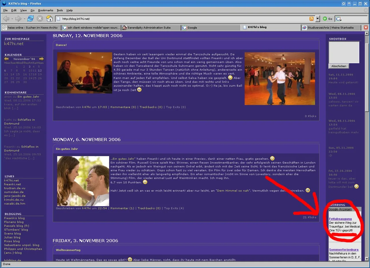Open the Weltmännertag post title
Screen dimensions: 370x268
click(x=68, y=250)
